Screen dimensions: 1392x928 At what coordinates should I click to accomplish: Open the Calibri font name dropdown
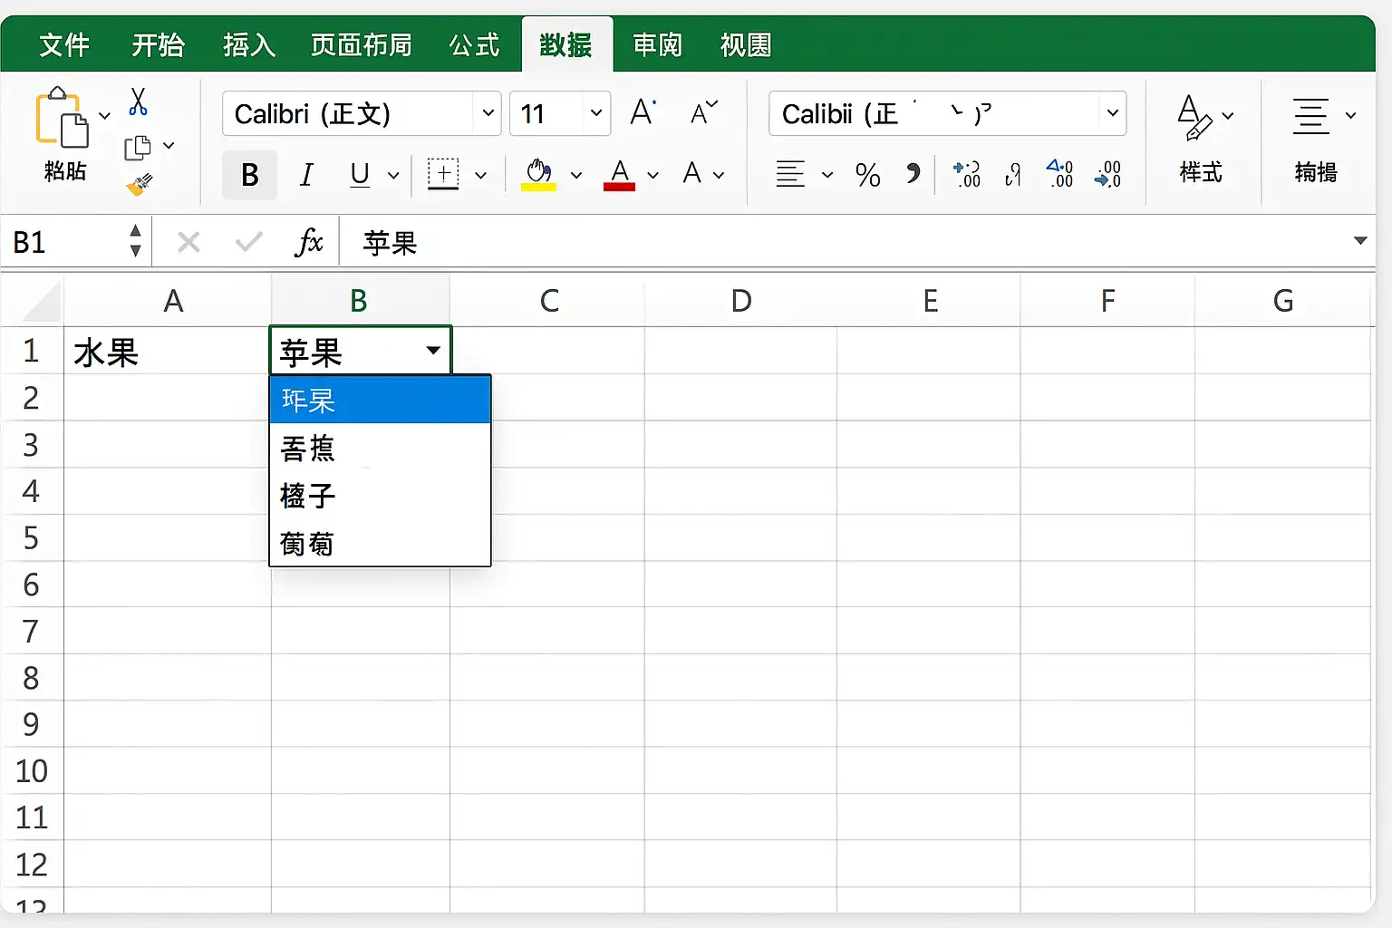488,113
